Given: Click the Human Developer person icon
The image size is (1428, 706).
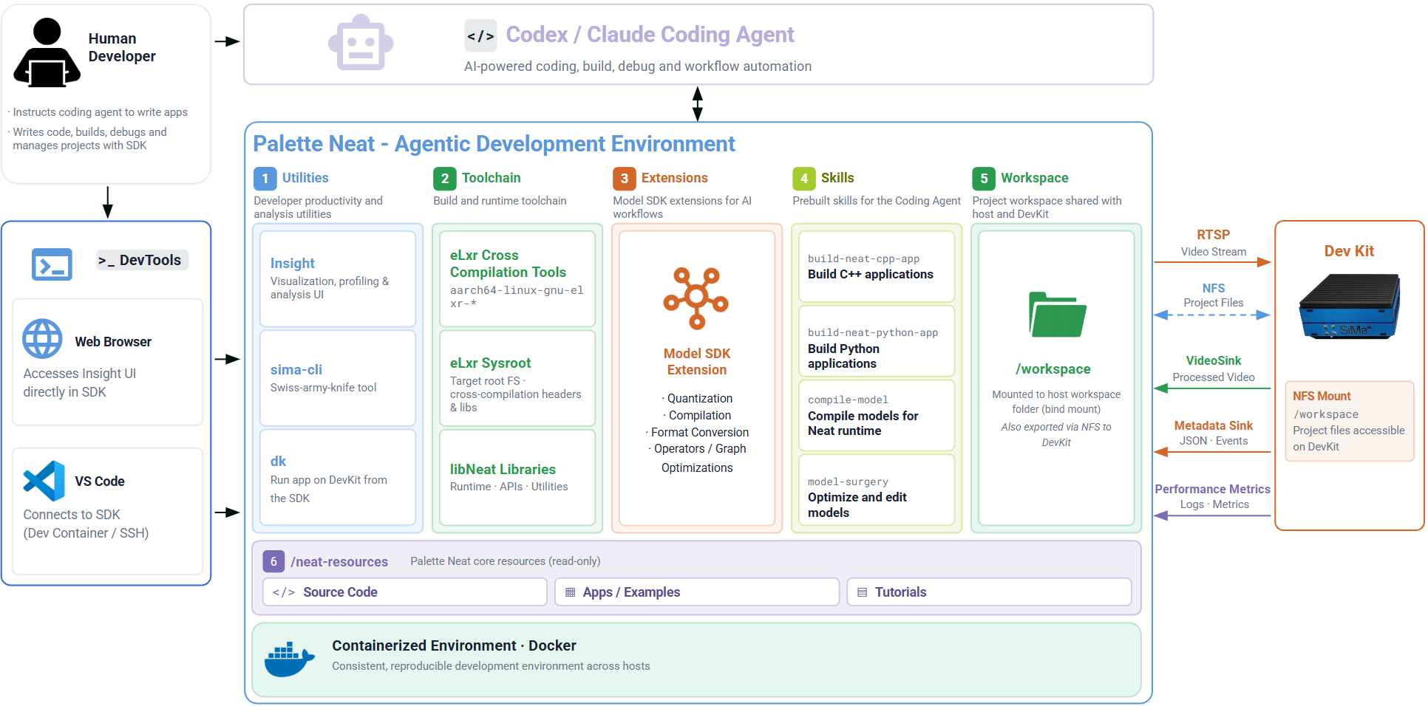Looking at the screenshot, I should (x=47, y=52).
